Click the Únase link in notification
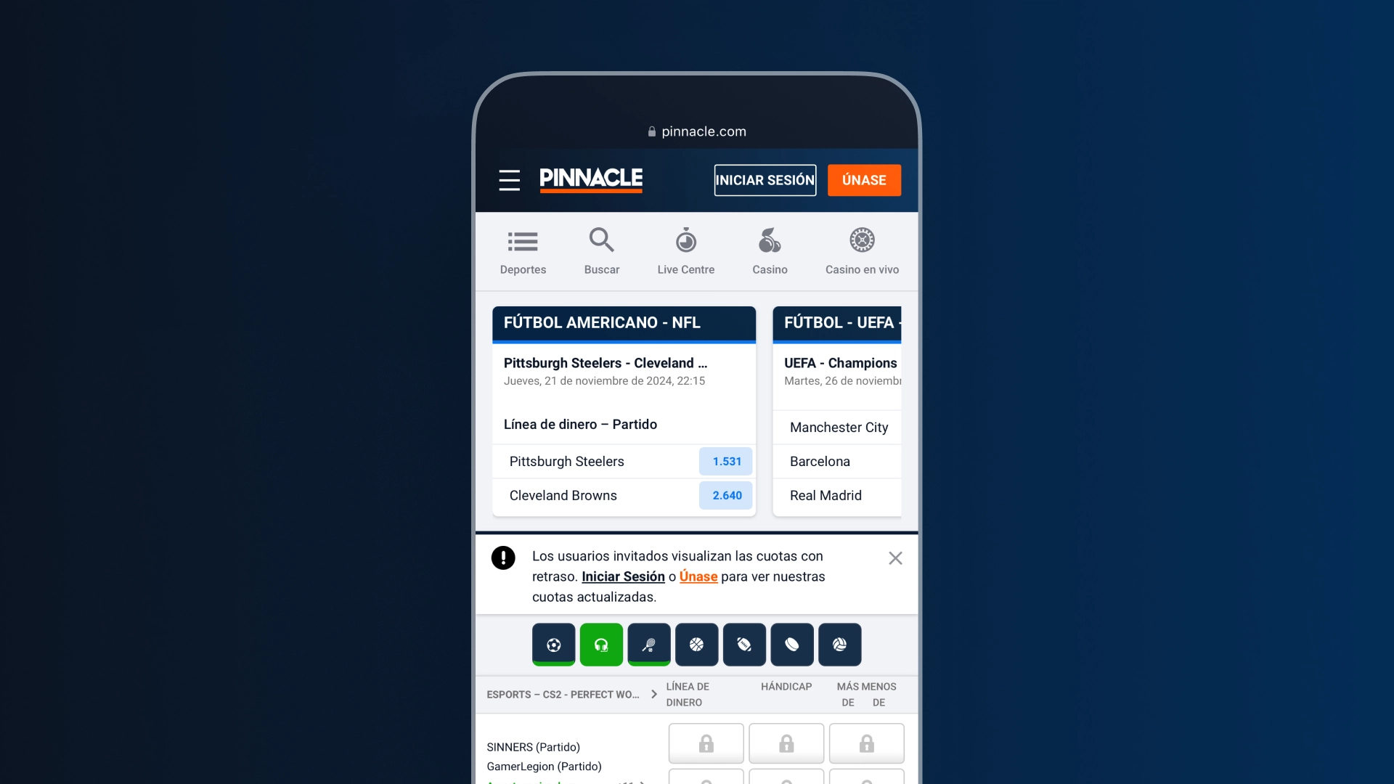This screenshot has width=1394, height=784. 698,576
